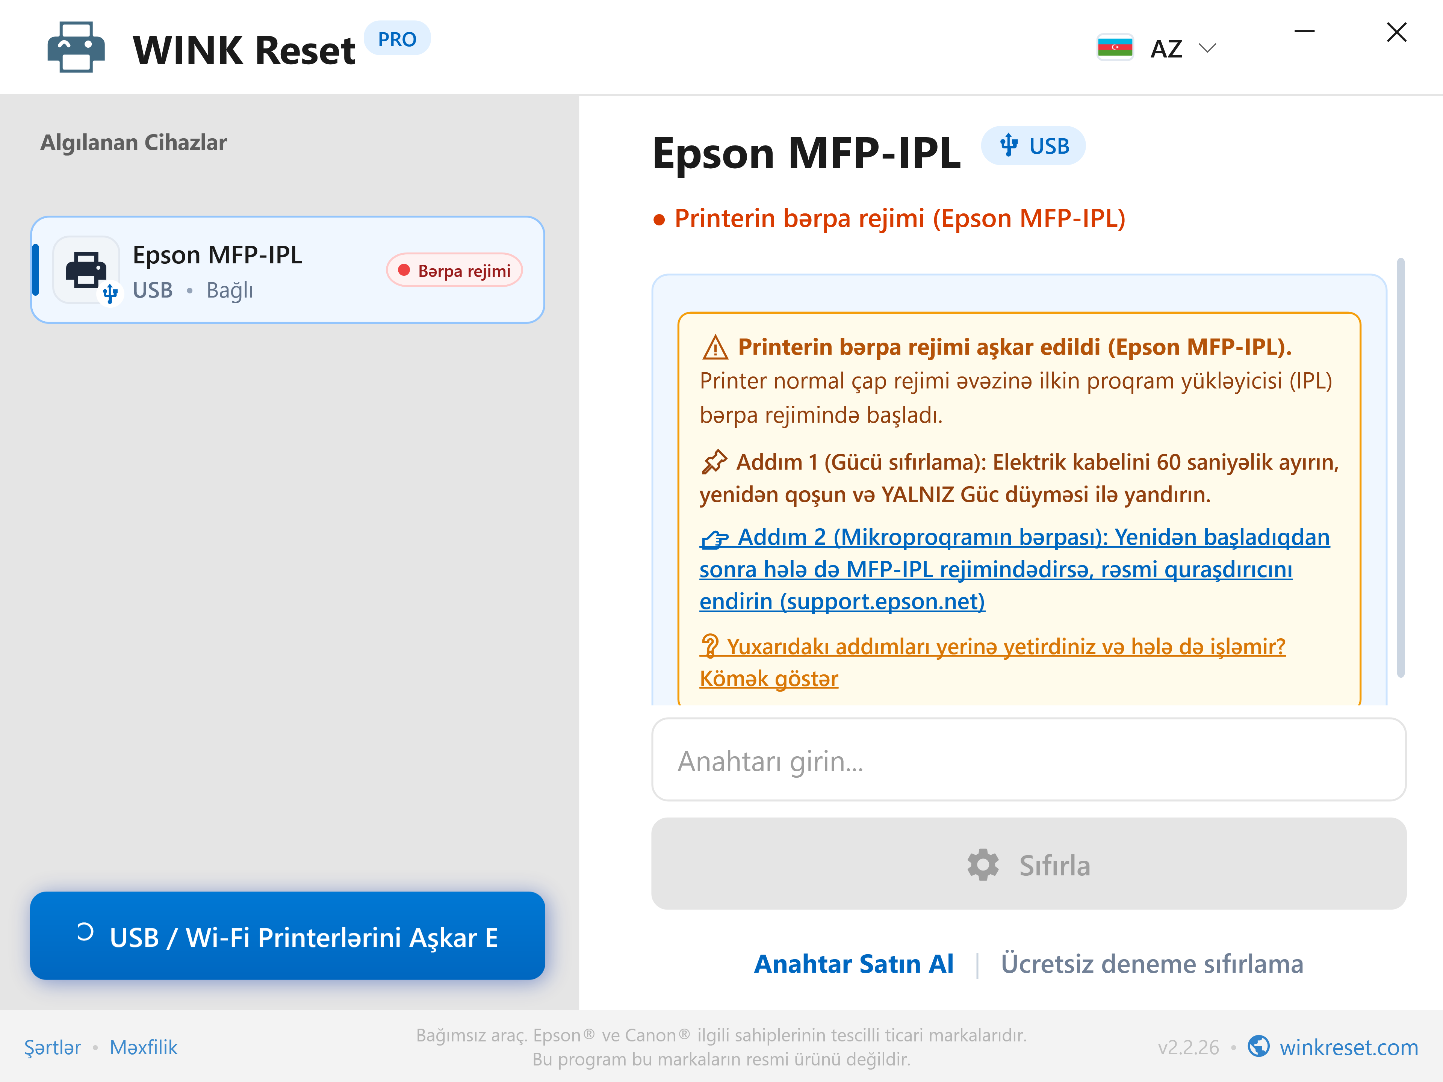Screen dimensions: 1443x1082
Task: Close the WINK Reset window
Action: pos(1396,32)
